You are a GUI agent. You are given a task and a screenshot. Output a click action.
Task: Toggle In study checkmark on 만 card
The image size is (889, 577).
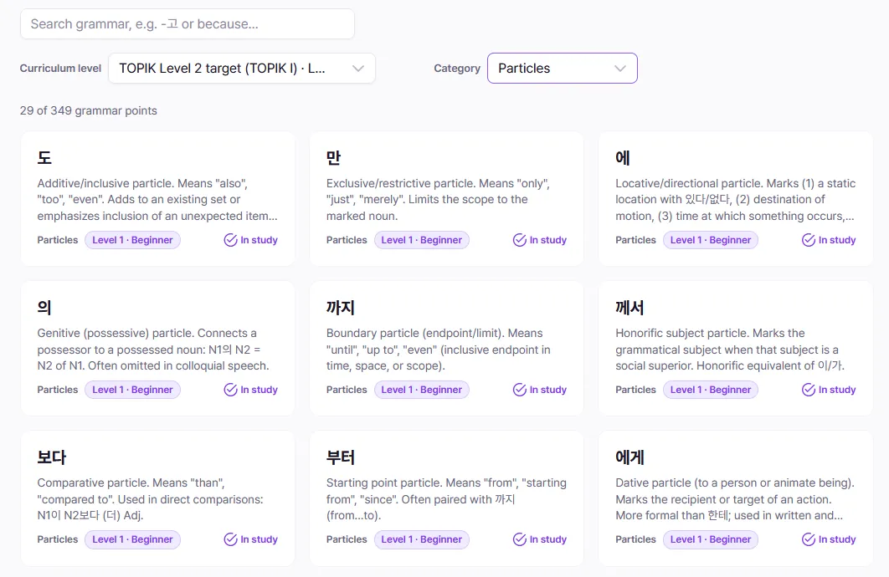(540, 240)
